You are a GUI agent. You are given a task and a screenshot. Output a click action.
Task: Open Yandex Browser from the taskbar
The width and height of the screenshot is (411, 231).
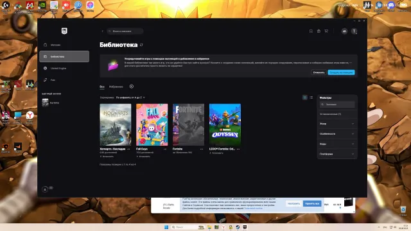223,227
